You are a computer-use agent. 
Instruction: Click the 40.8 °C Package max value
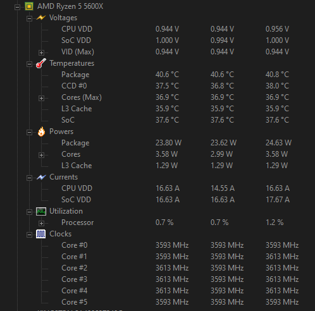pos(277,75)
